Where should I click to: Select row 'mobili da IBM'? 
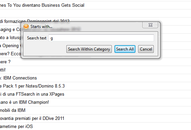tap(95, 110)
